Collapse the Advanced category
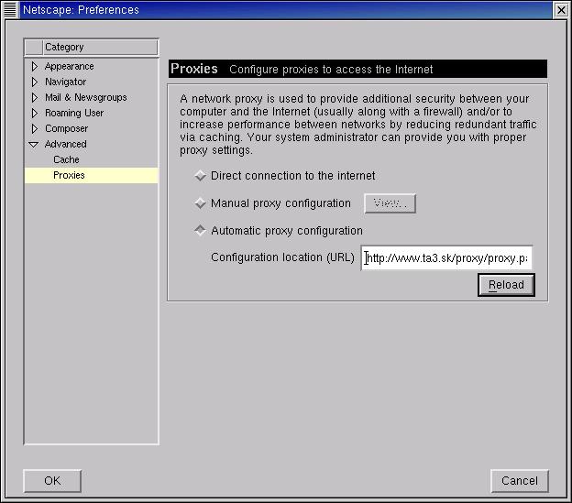The image size is (572, 503). tap(34, 145)
